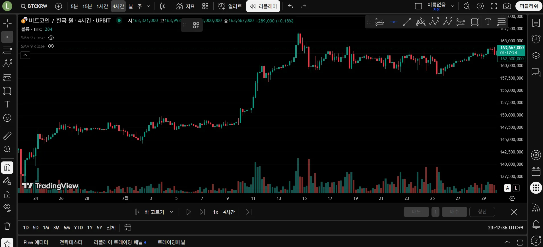The height and width of the screenshot is (247, 543).
Task: Select rectangle in the floating drawing toolbar
Action: point(474,22)
